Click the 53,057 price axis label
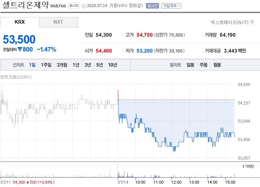 (244, 158)
